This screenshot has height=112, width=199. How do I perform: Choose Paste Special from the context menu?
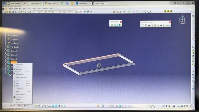(x=19, y=88)
